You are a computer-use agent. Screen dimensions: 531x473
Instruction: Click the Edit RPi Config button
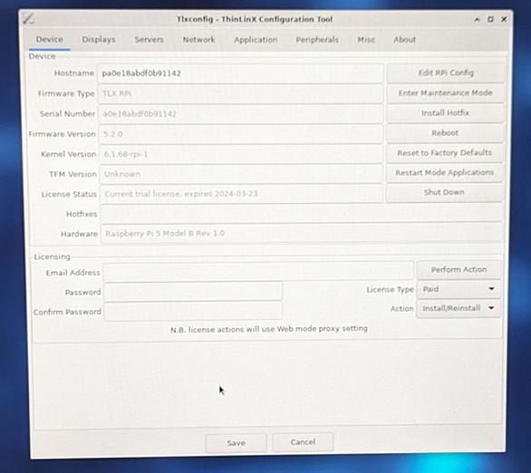446,72
